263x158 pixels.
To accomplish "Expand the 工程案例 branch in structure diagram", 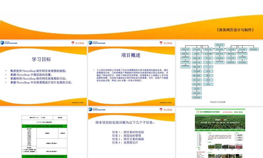I will 231,50.
